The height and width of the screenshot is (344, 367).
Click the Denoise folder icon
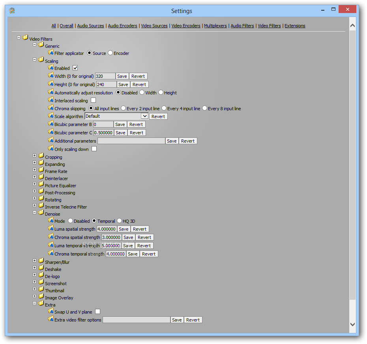click(x=41, y=212)
